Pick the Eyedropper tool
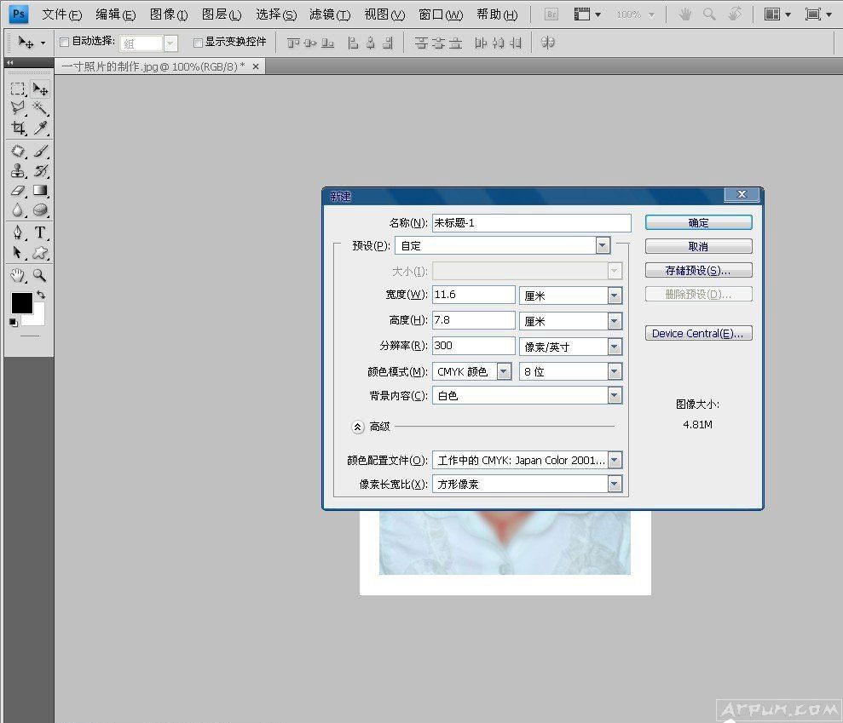This screenshot has width=843, height=723. pyautogui.click(x=40, y=129)
